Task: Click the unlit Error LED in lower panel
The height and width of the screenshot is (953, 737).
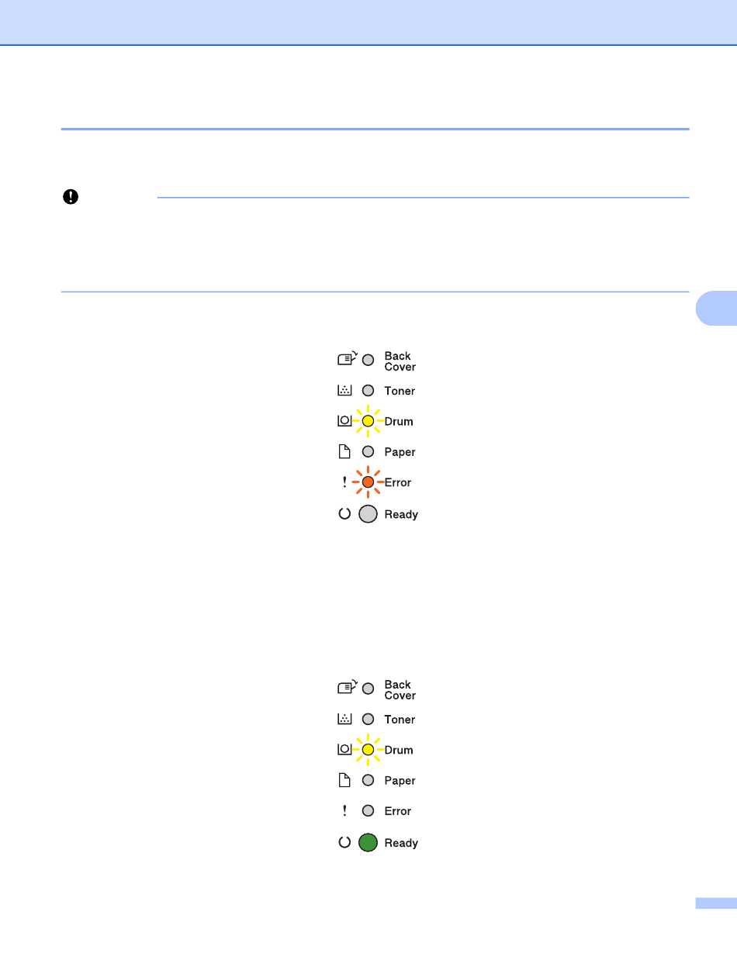Action: point(368,811)
